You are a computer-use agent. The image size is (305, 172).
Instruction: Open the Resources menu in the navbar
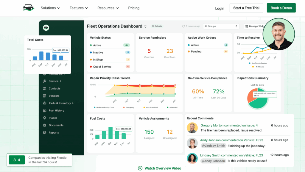[108, 8]
